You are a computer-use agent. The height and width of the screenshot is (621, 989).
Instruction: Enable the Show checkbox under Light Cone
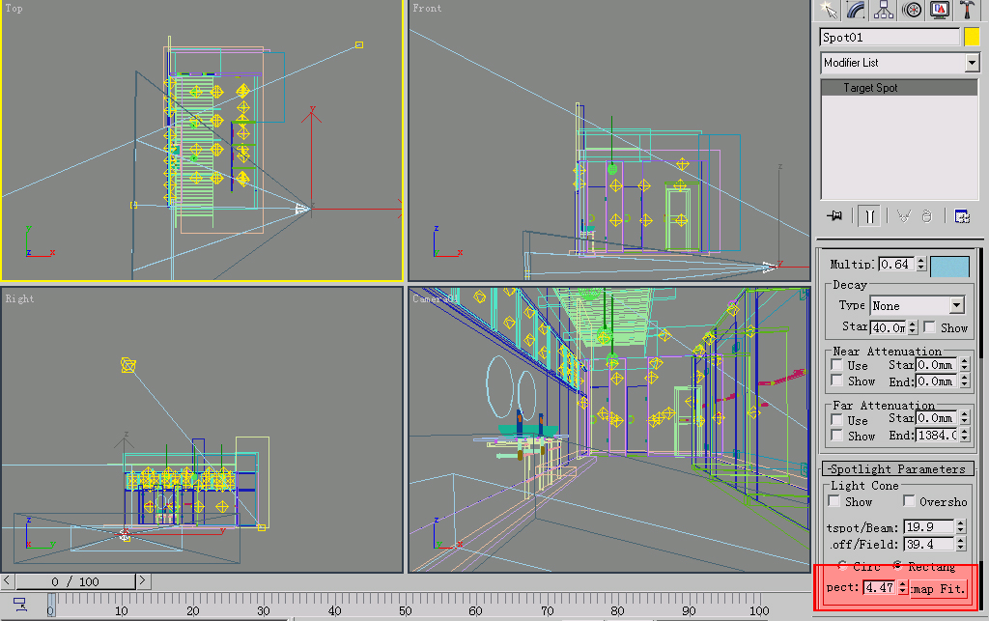[x=836, y=501]
